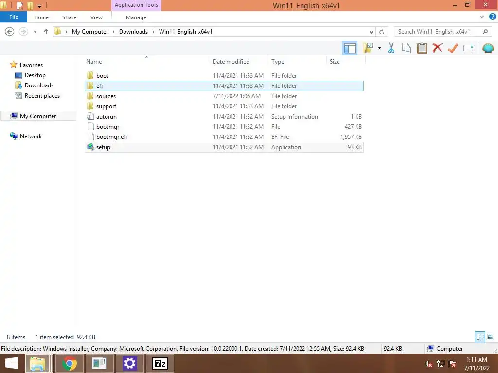The width and height of the screenshot is (498, 373).
Task: Refresh the folder view
Action: coord(382,32)
